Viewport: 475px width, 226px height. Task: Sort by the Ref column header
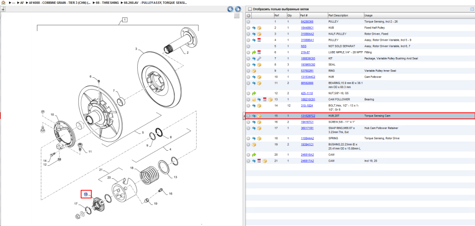[x=276, y=16]
